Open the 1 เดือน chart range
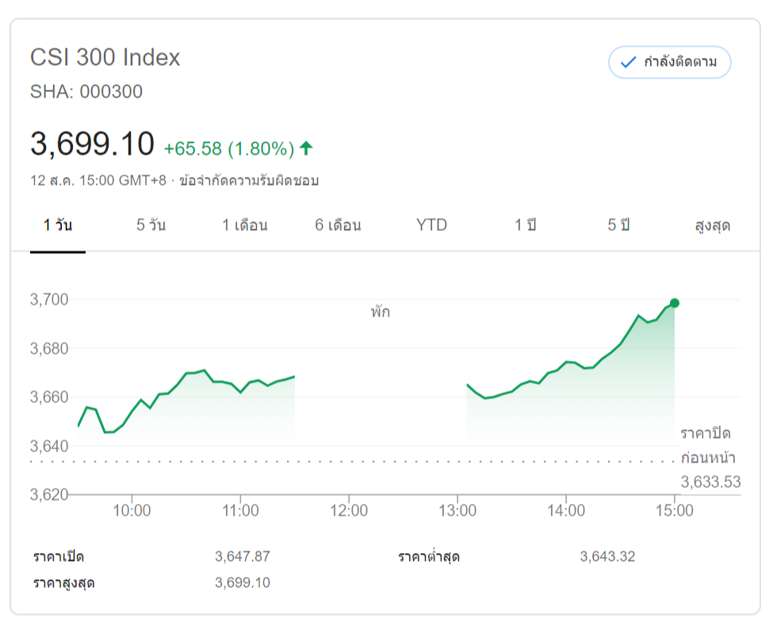Image resolution: width=769 pixels, height=622 pixels. pyautogui.click(x=244, y=225)
